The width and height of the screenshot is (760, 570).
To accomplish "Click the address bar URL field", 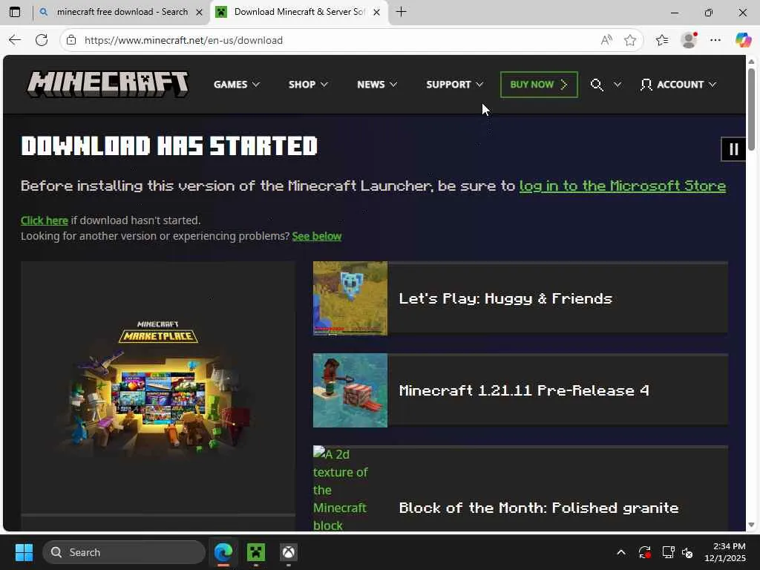I will pyautogui.click(x=339, y=40).
